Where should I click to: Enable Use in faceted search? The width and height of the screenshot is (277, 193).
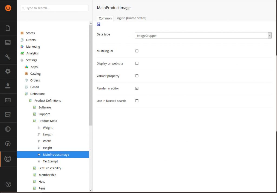click(x=137, y=101)
